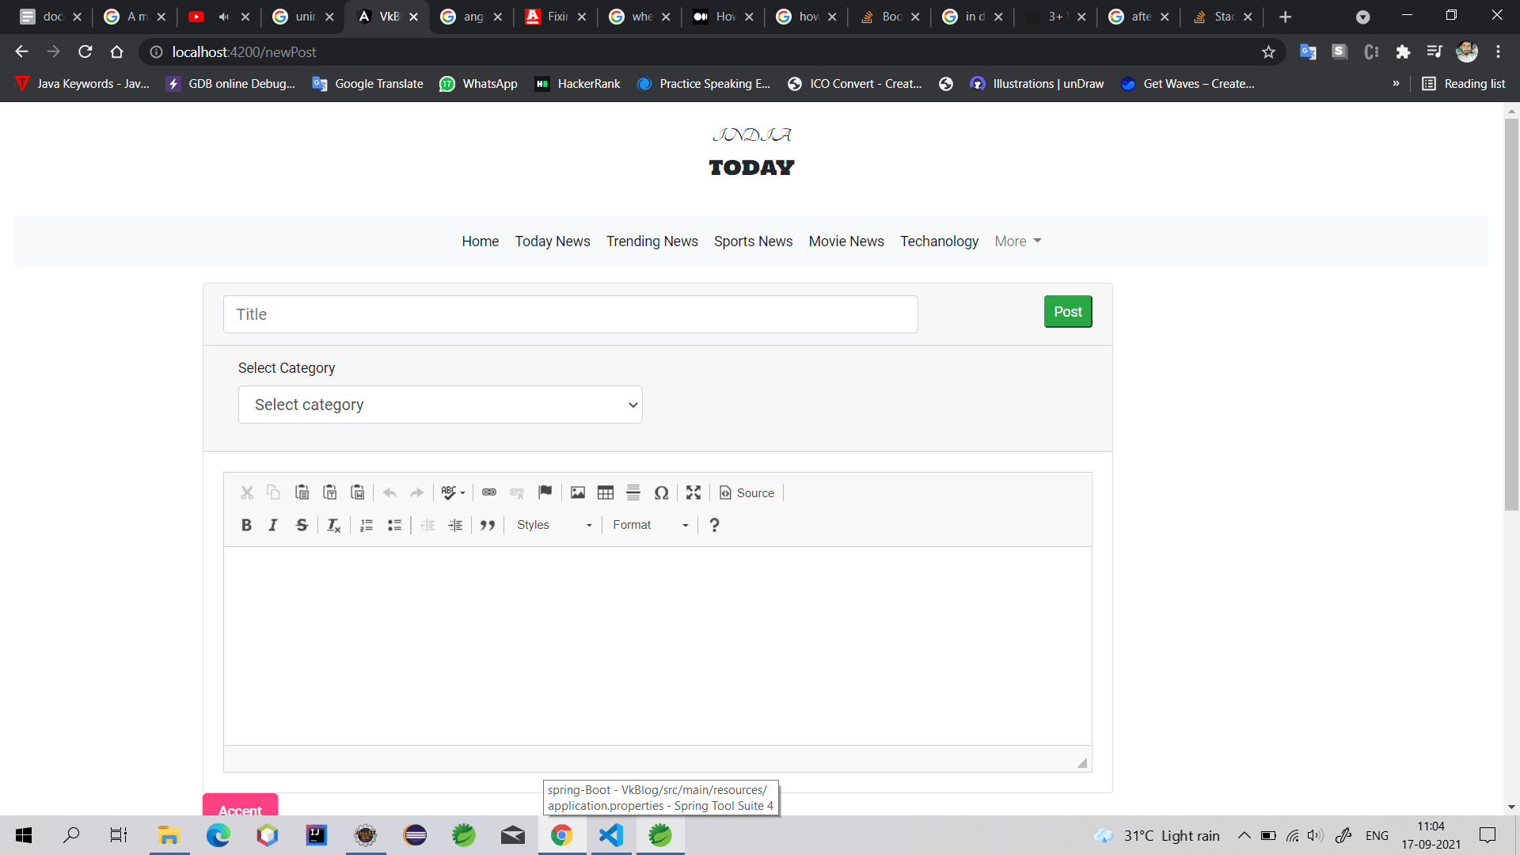Image resolution: width=1520 pixels, height=855 pixels.
Task: Click inside the Title input field
Action: 570,314
